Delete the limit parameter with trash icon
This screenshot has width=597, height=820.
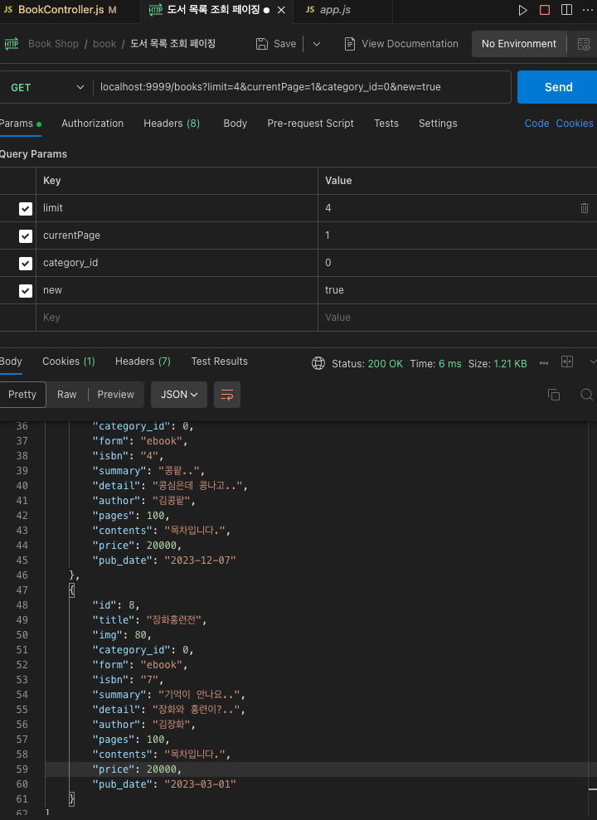(x=585, y=208)
